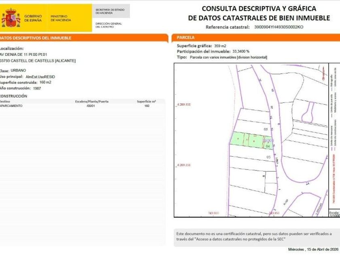Click map coordinate label '743.850'
This screenshot has width=340, height=255.
click(274, 213)
